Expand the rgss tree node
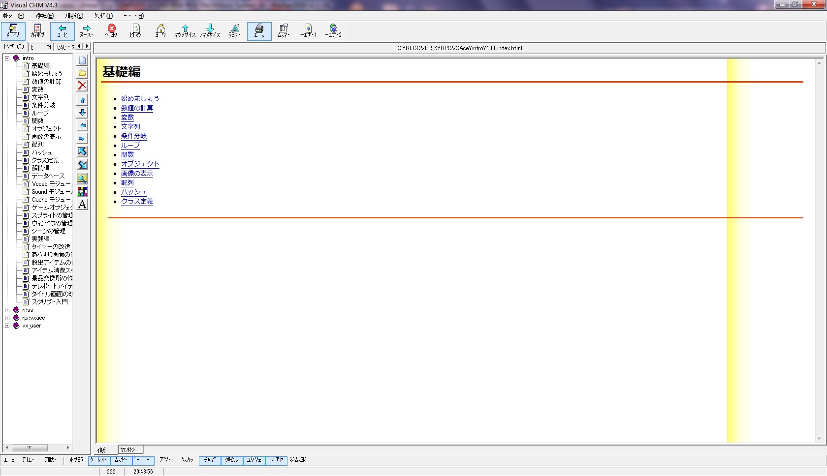This screenshot has height=476, width=827. (x=7, y=310)
